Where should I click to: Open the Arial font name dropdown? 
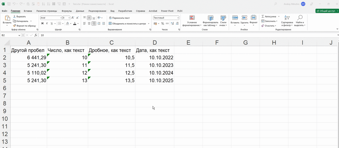[61, 18]
